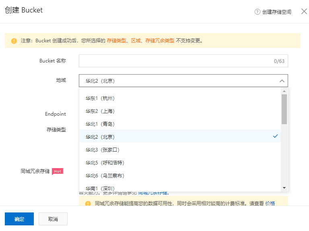Select 华东2 (上海) region
The width and height of the screenshot is (309, 231).
point(180,111)
